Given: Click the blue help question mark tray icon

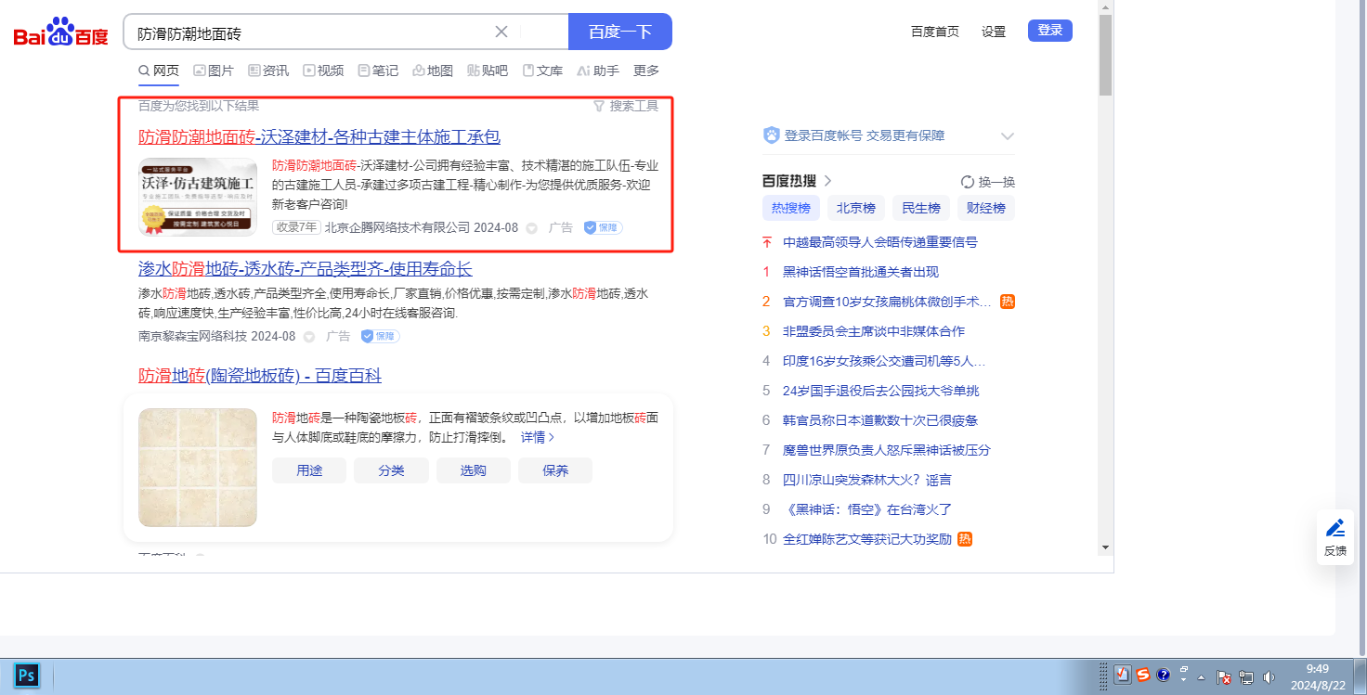Looking at the screenshot, I should 1164,676.
